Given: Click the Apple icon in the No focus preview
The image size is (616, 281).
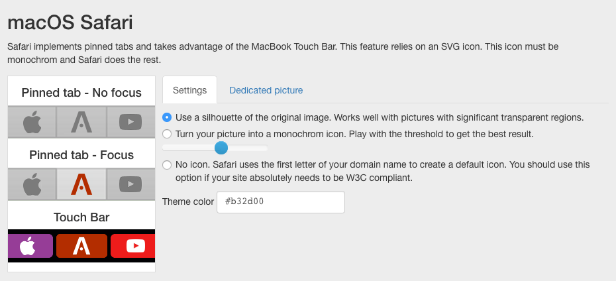Looking at the screenshot, I should tap(32, 122).
